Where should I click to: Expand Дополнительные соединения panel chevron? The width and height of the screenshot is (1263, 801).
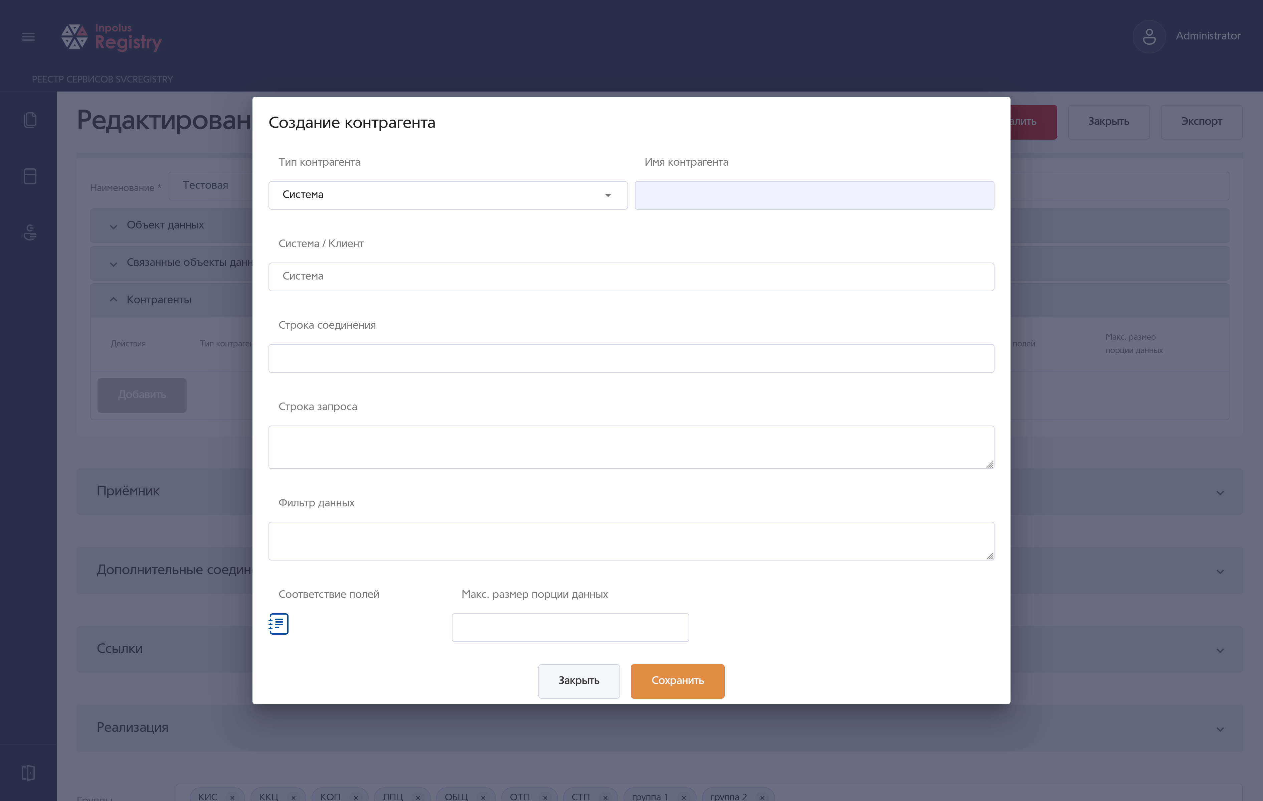[x=1220, y=572]
